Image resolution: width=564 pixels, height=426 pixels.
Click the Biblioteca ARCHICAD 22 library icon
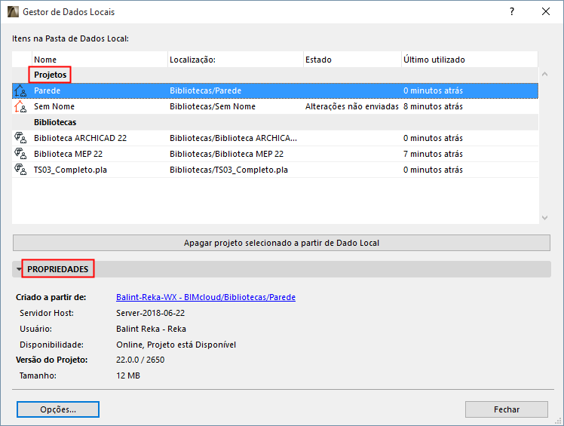click(x=20, y=138)
